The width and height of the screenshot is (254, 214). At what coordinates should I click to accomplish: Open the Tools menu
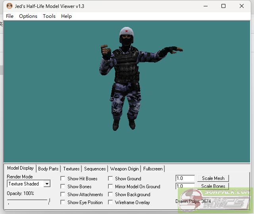49,16
